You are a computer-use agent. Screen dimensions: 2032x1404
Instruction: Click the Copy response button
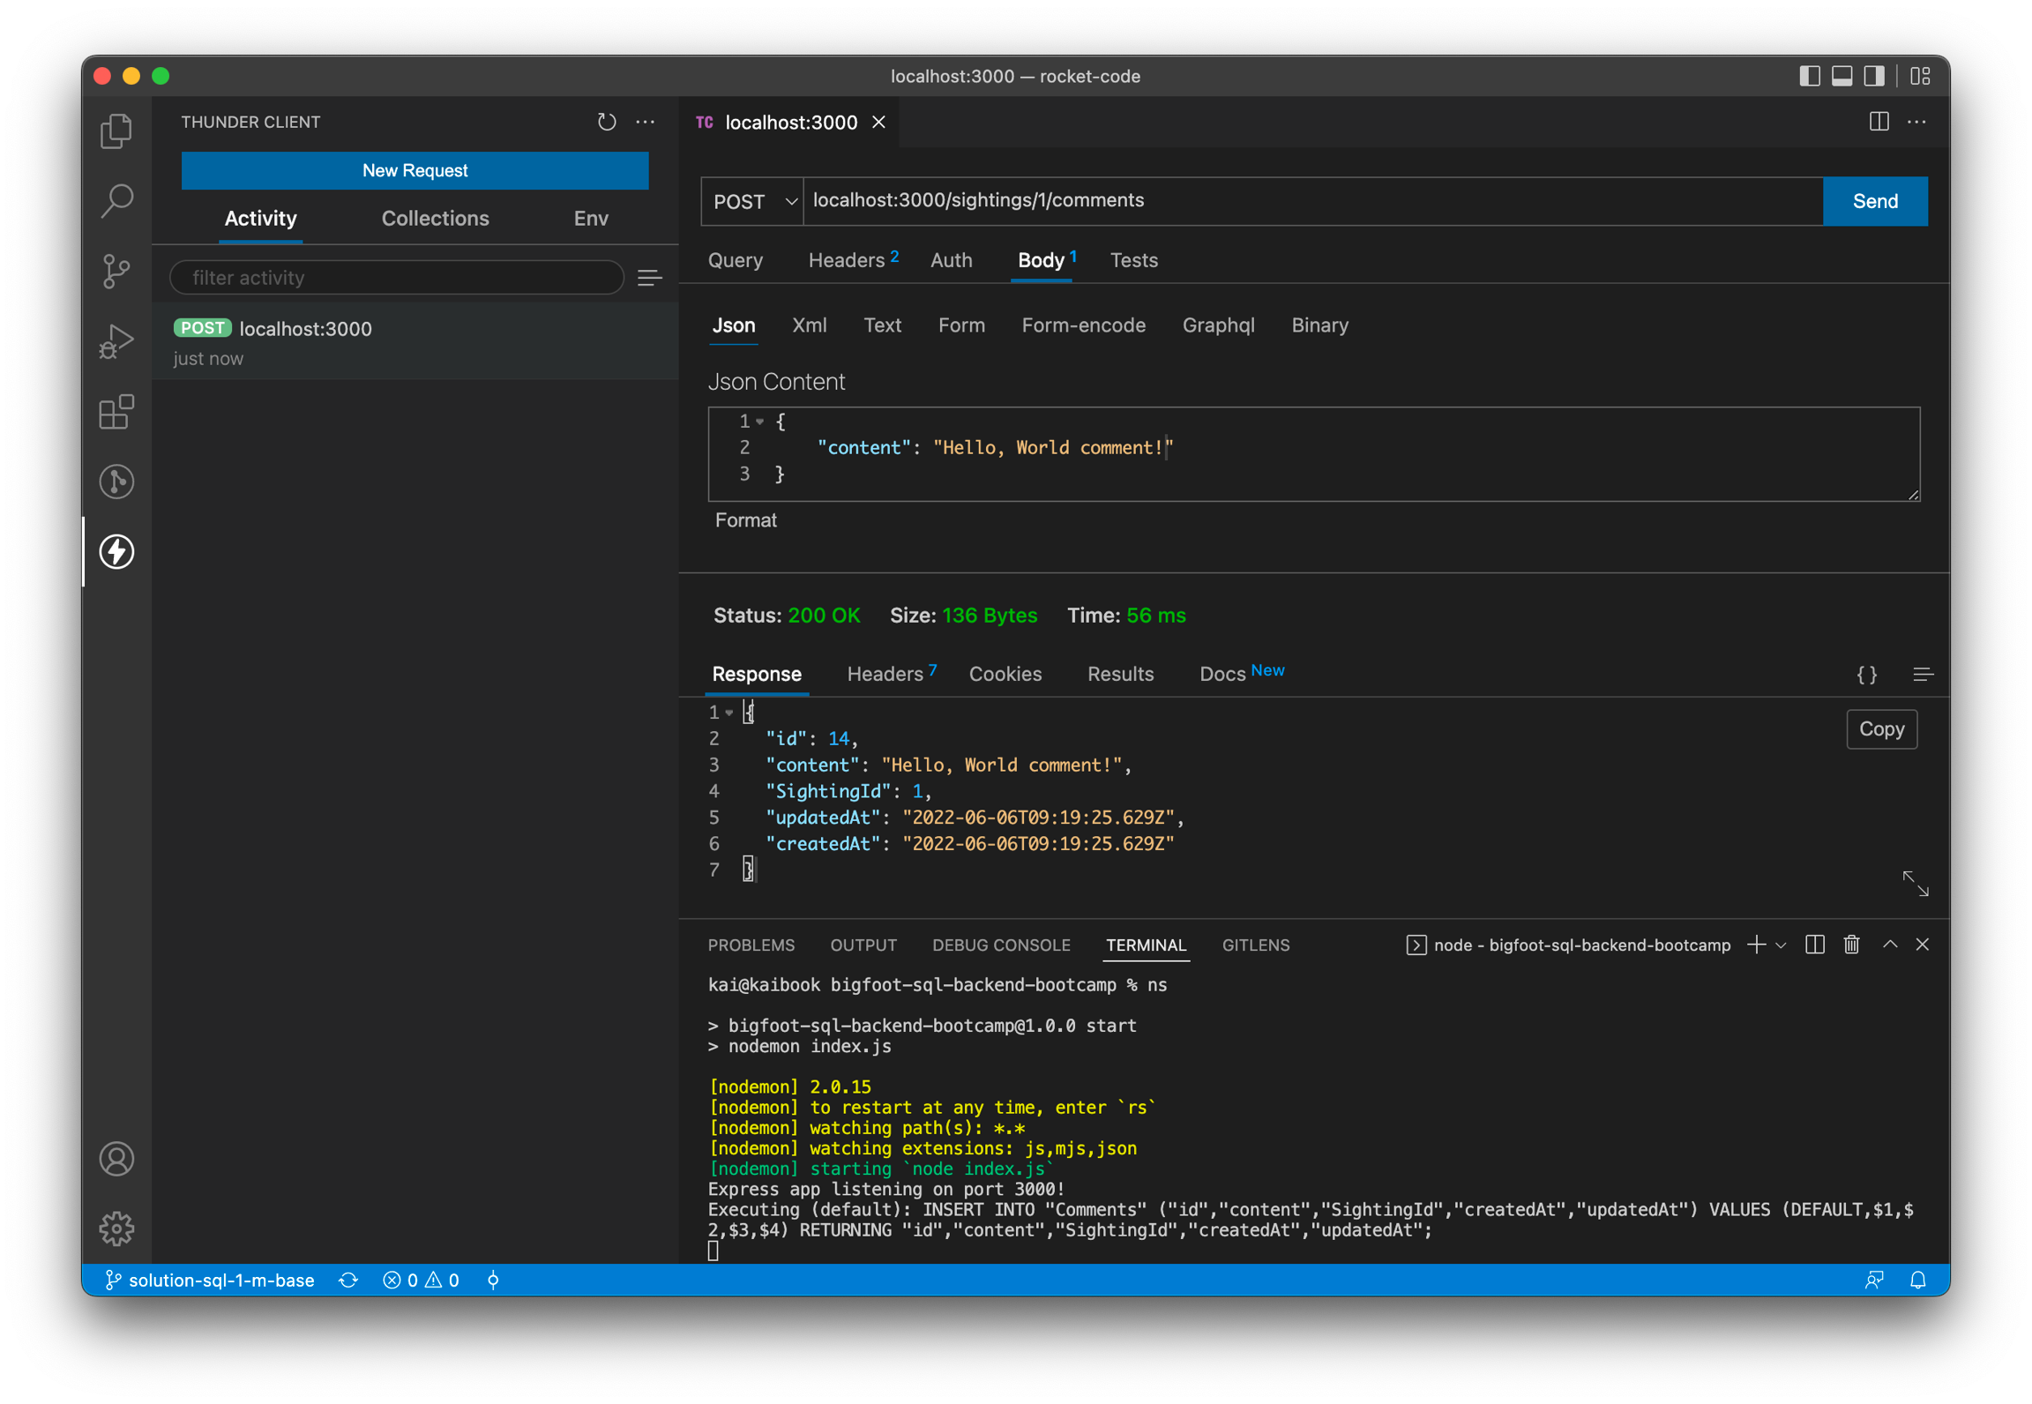[x=1881, y=729]
